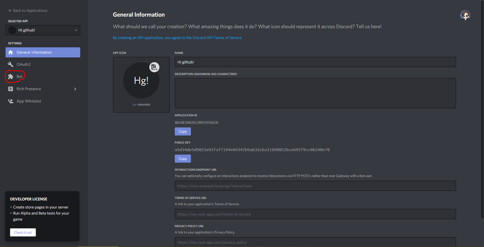Viewport: 484px width, 247px height.
Task: Click the Rich Presence document icon
Action: [11, 89]
